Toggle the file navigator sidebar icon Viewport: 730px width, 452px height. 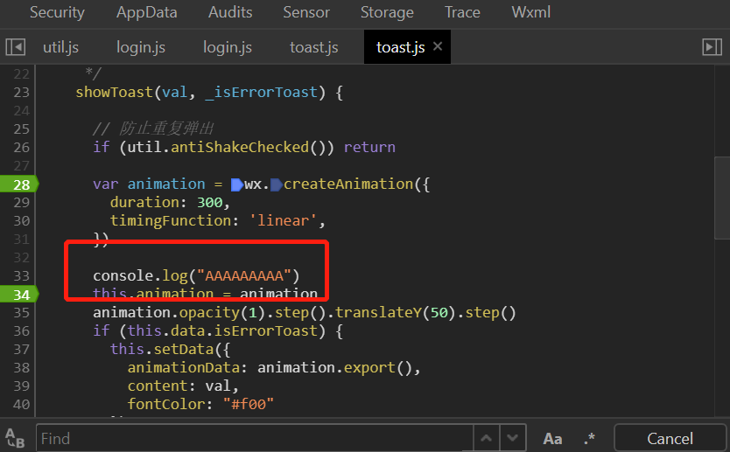click(15, 47)
